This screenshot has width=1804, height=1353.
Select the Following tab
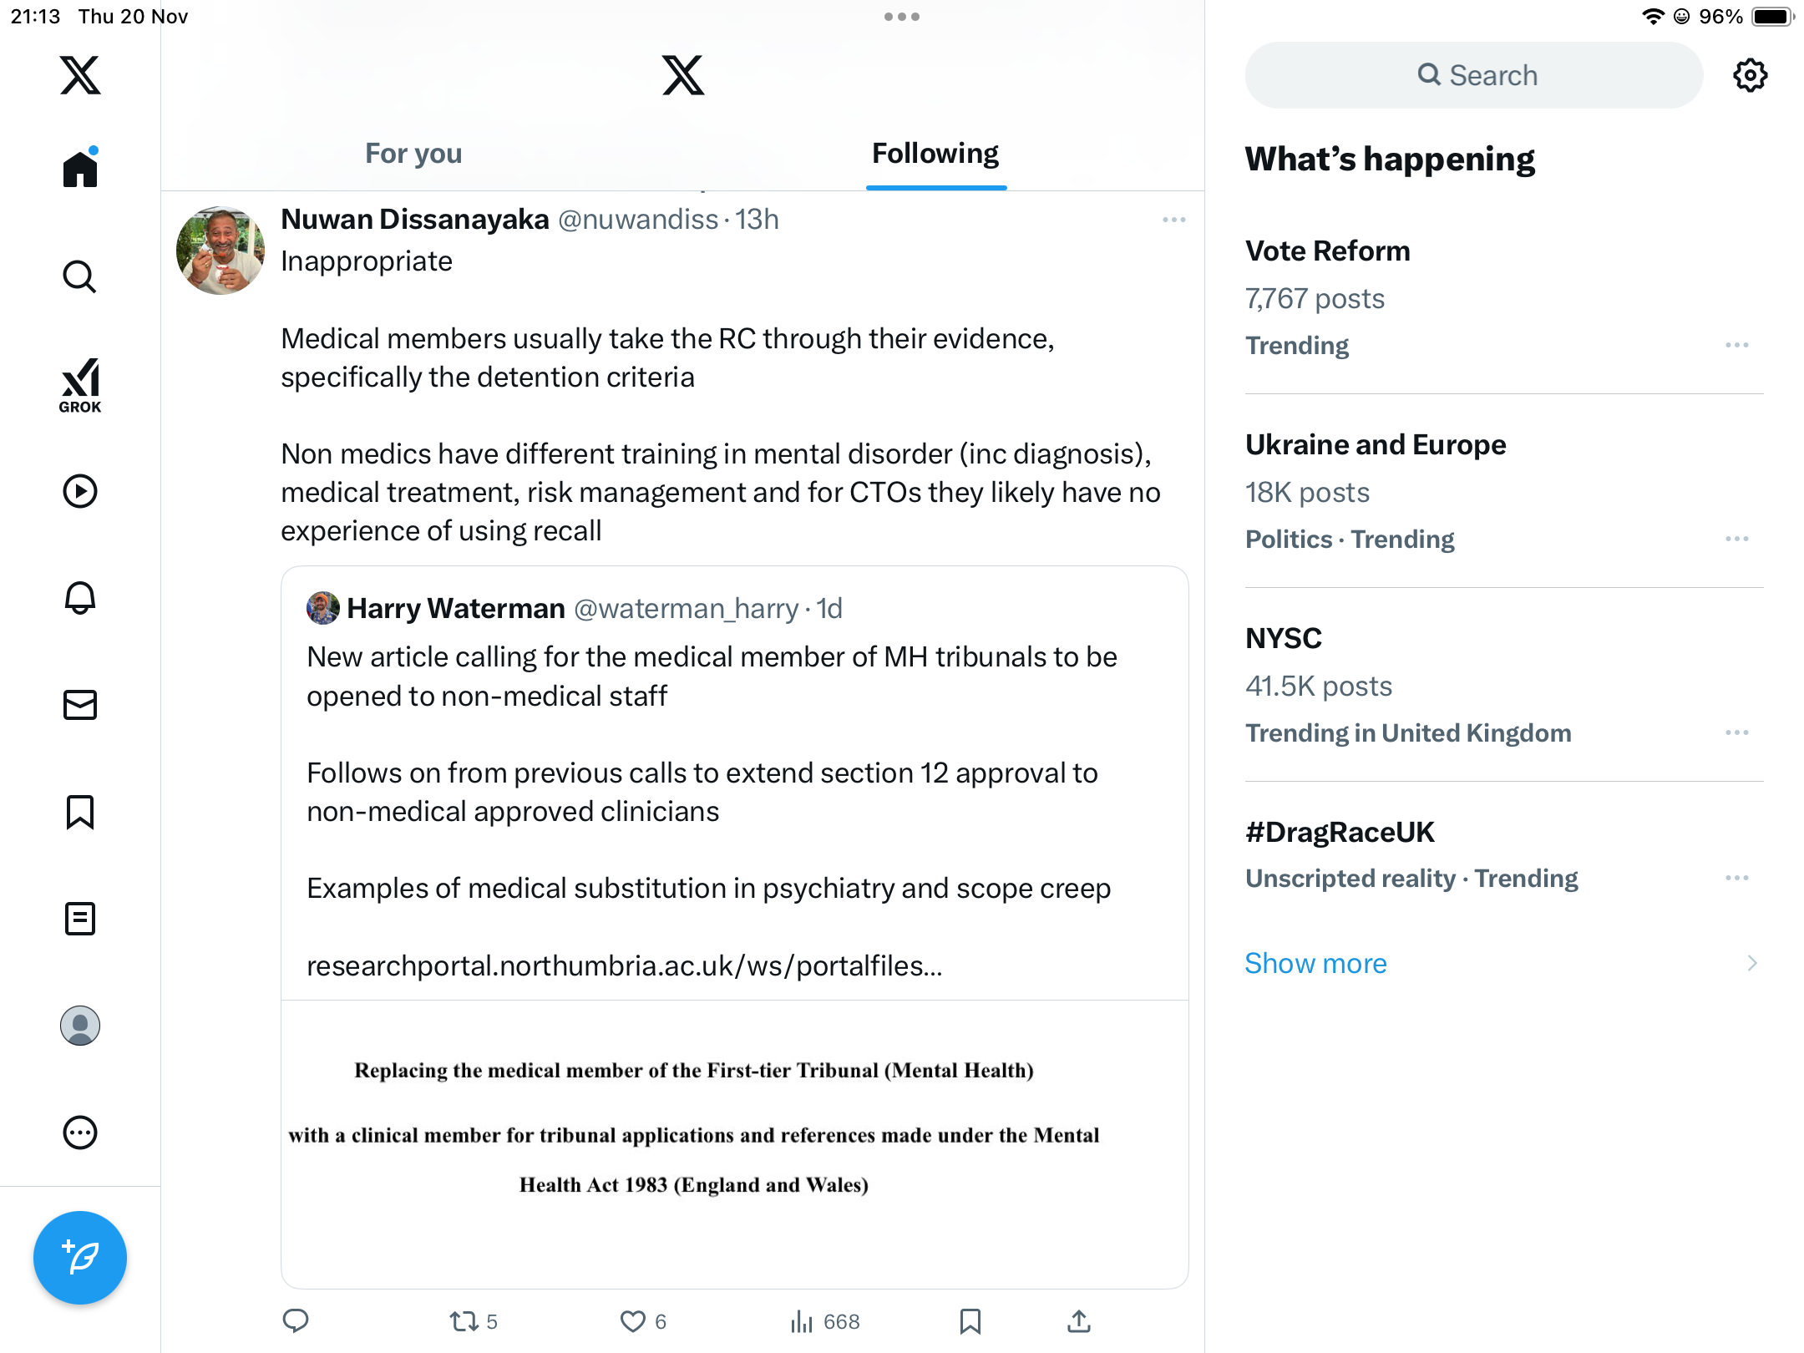click(935, 154)
